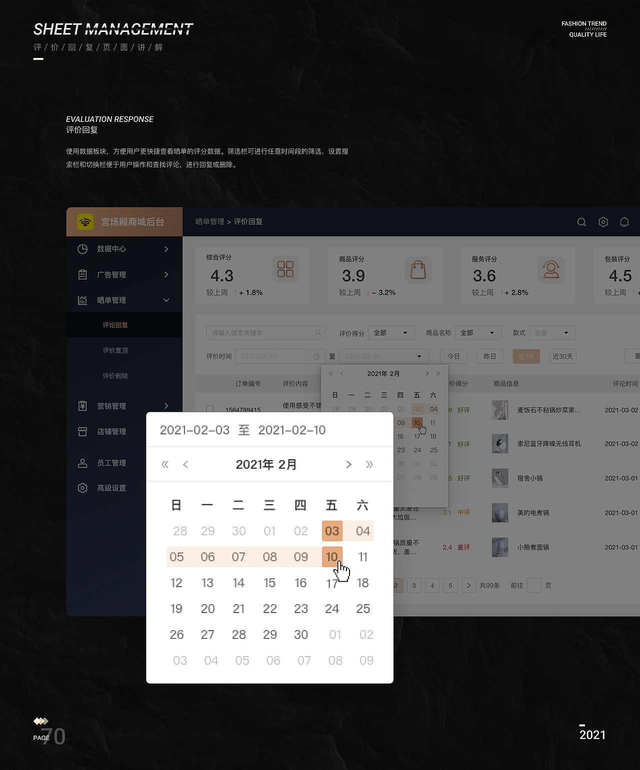Expand the 数据中心 sidebar menu

166,249
